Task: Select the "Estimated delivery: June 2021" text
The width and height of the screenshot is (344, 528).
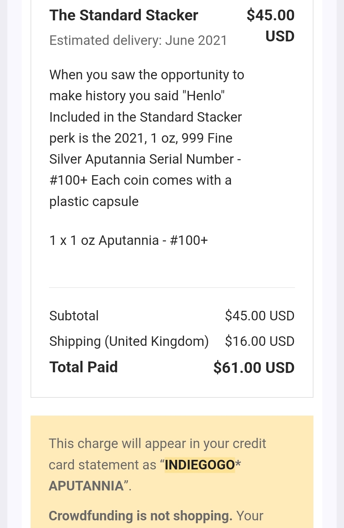Action: 138,40
